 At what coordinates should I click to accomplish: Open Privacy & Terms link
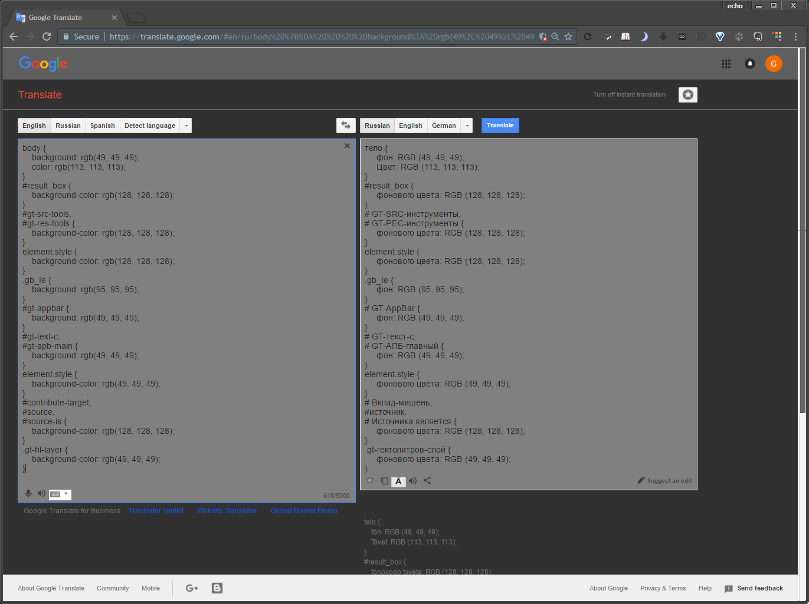[x=663, y=588]
